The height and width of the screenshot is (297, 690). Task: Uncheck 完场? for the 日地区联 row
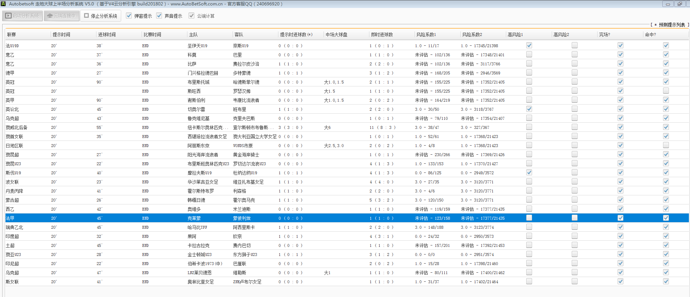pyautogui.click(x=620, y=145)
